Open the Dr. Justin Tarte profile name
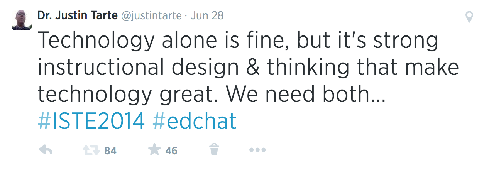 coord(78,16)
